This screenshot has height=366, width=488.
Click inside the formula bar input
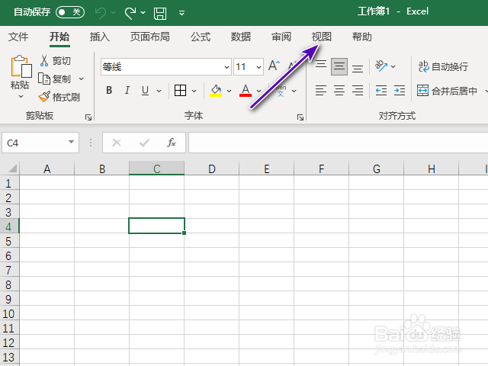pos(338,143)
